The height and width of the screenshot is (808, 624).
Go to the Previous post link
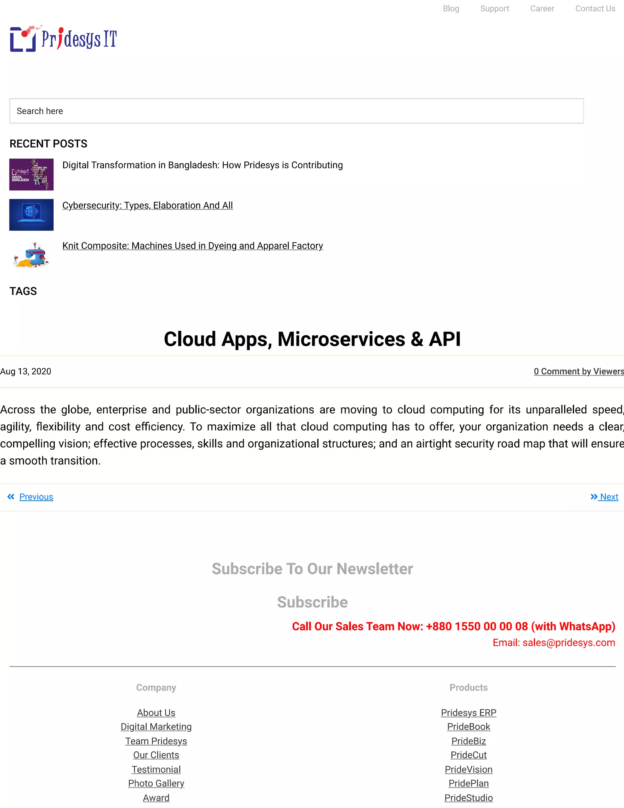[x=36, y=496]
